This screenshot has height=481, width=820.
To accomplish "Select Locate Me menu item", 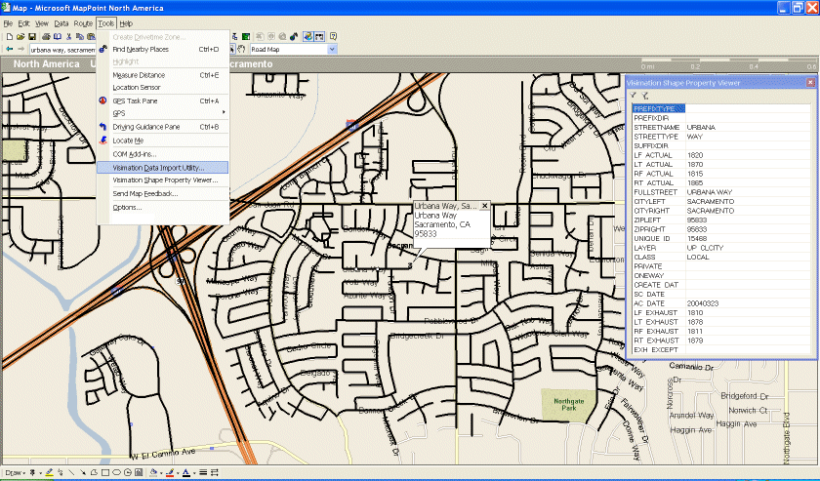I will click(163, 140).
